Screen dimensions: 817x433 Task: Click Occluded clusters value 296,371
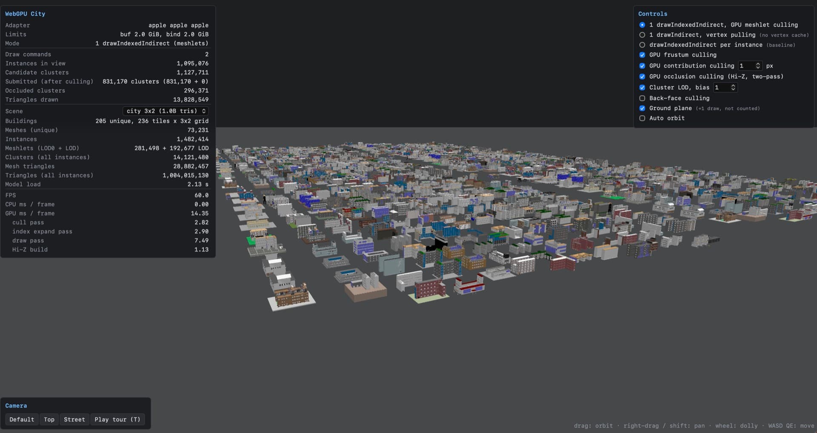coord(196,91)
